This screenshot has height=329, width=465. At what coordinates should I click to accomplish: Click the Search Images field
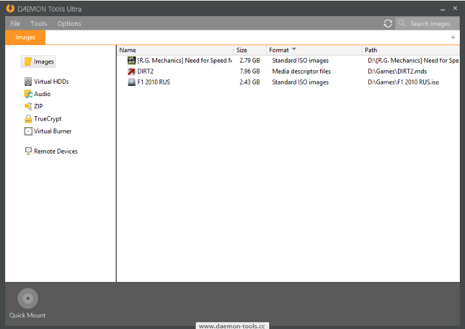pos(429,24)
